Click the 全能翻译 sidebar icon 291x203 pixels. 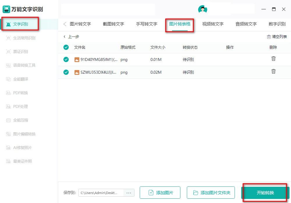click(8, 79)
